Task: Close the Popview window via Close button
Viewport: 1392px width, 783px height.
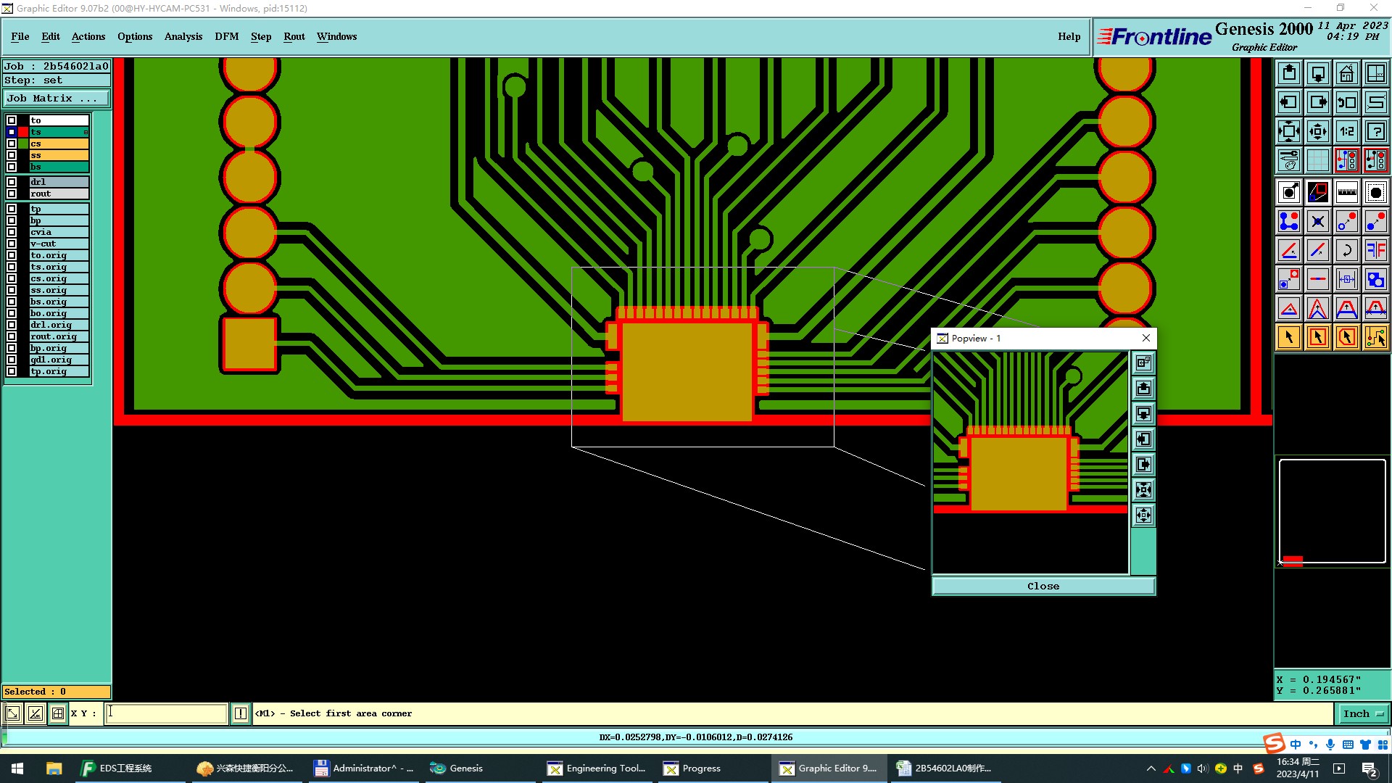Action: pyautogui.click(x=1043, y=586)
